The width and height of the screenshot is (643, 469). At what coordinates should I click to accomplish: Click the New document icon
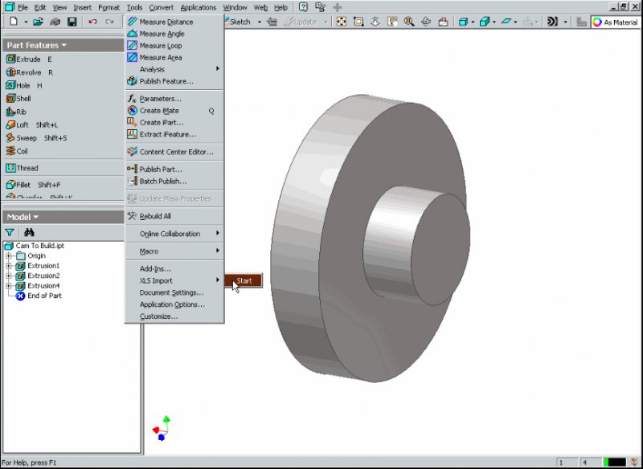(x=14, y=22)
